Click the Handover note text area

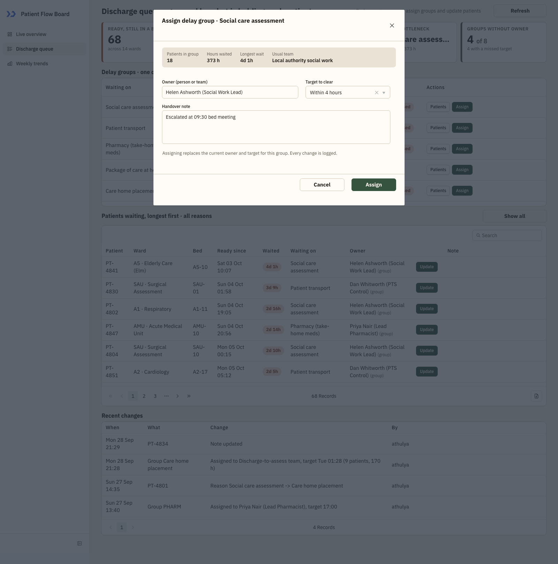point(276,127)
